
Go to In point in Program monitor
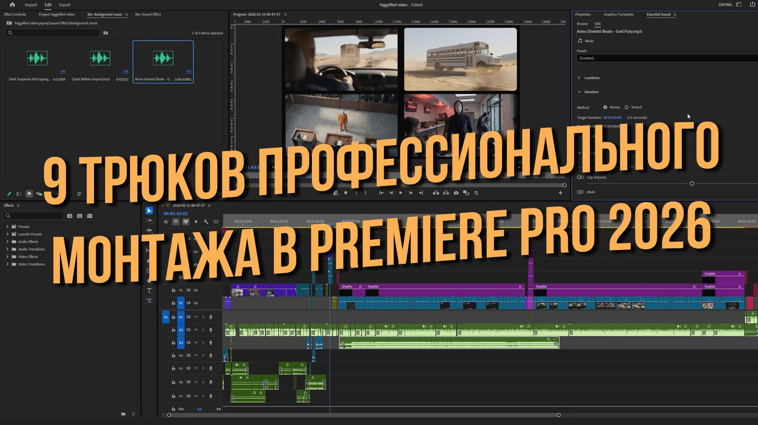pyautogui.click(x=381, y=193)
